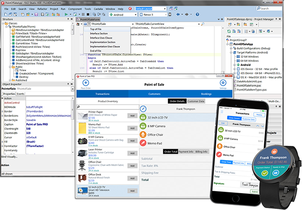Collapse the Classes node in Structure tree
Image resolution: width=302 pixels, height=210 pixels.
[x=3, y=23]
